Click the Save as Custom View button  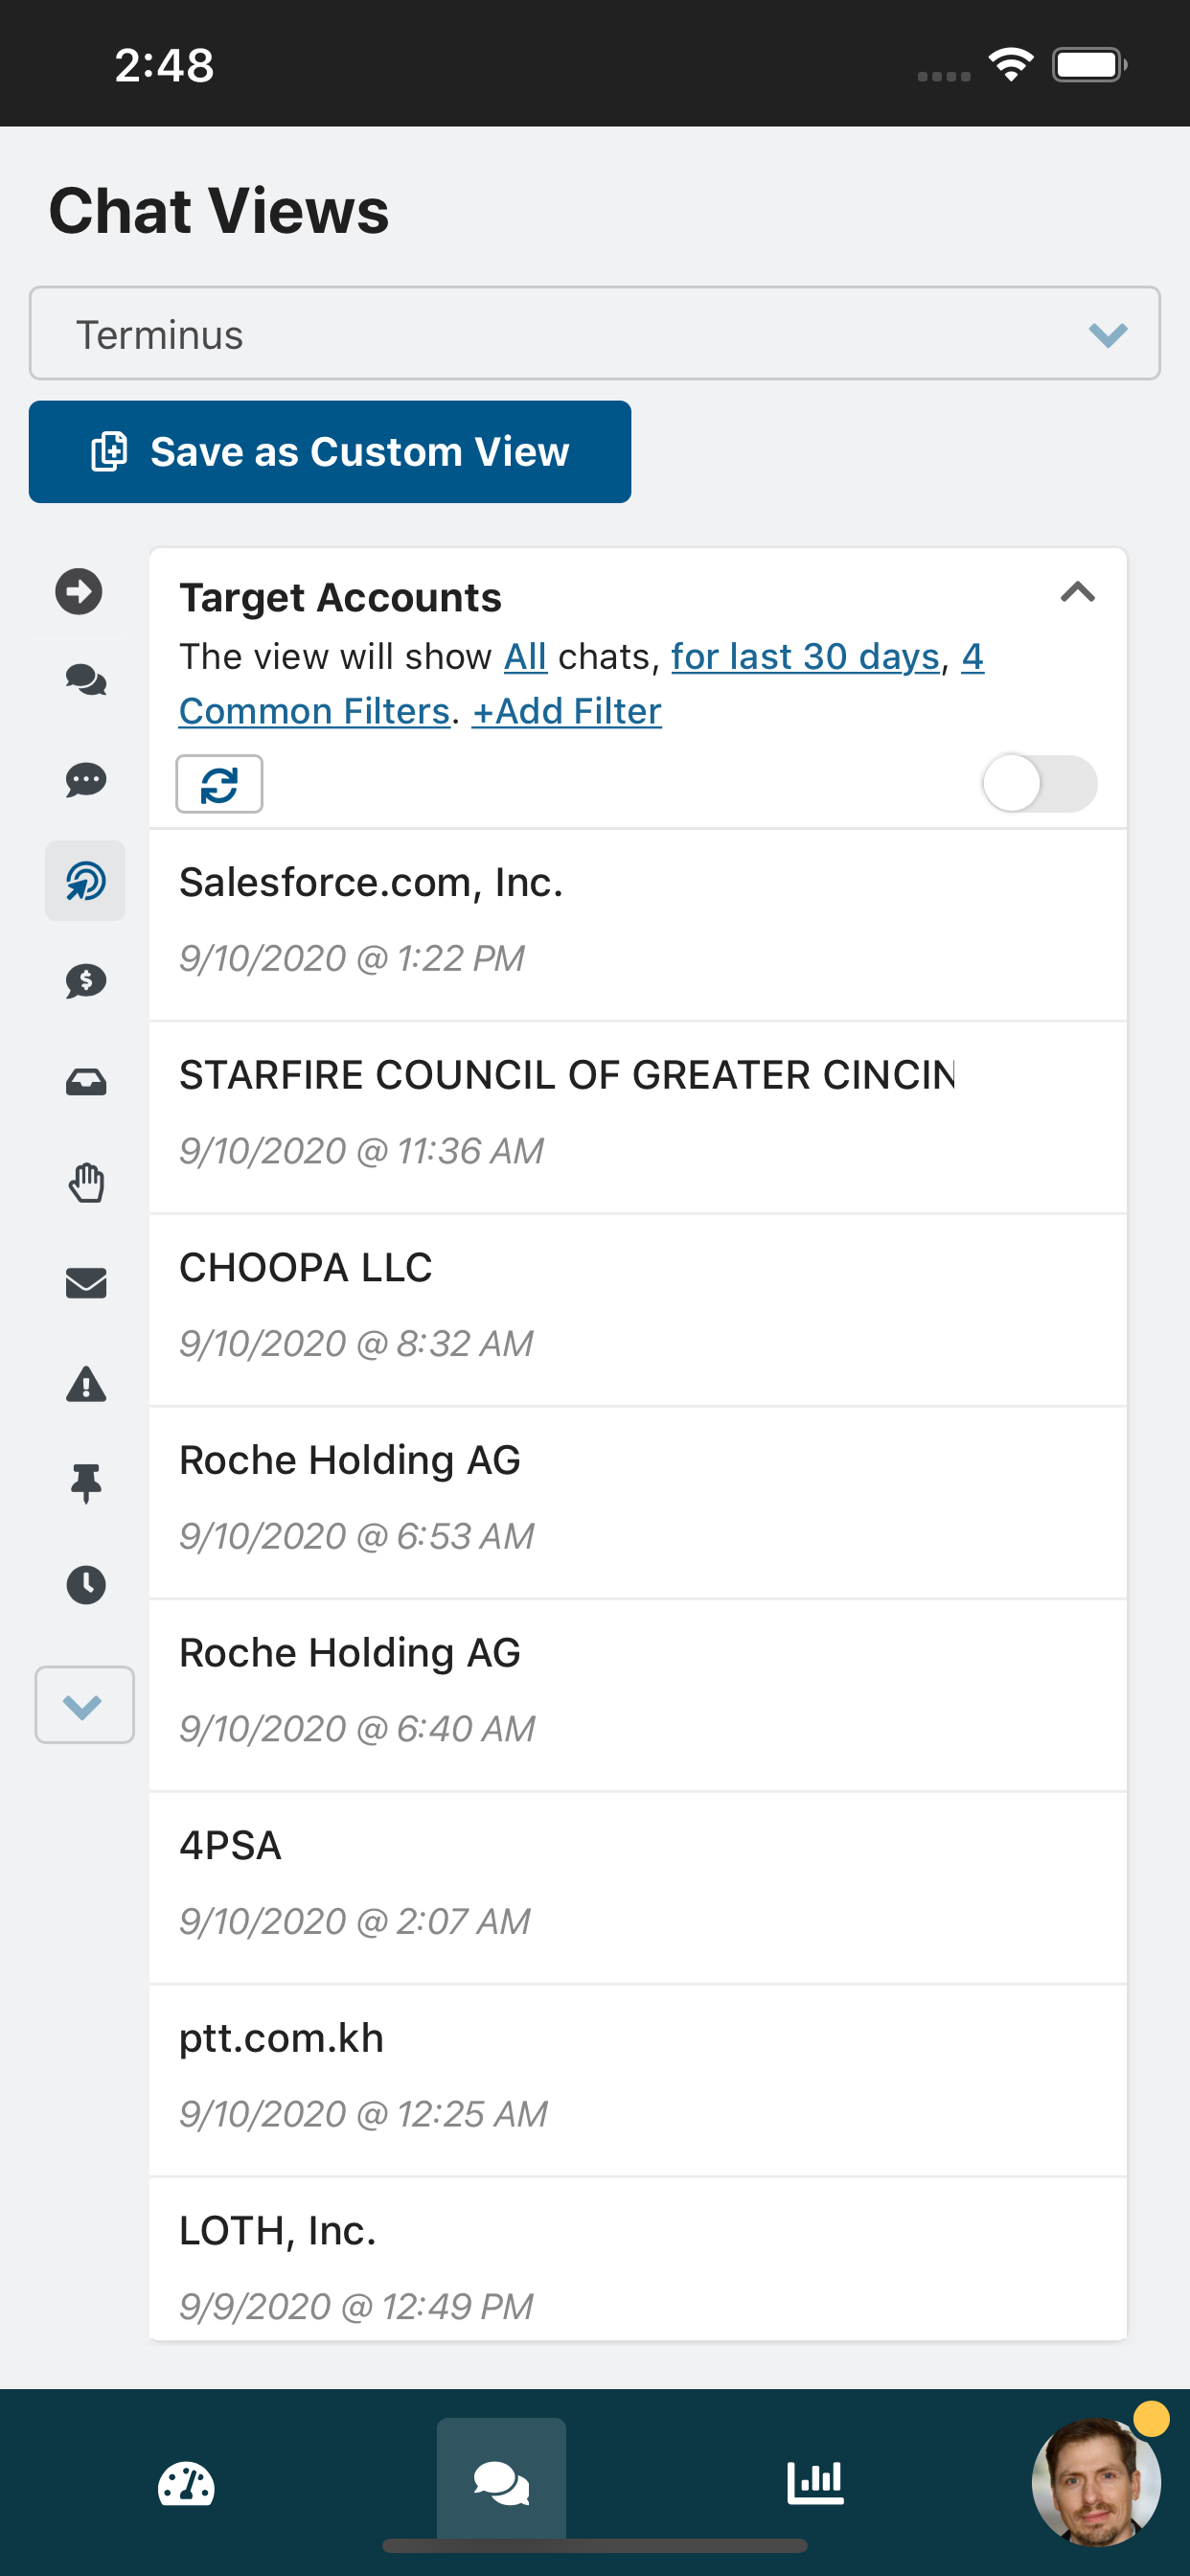coord(329,452)
